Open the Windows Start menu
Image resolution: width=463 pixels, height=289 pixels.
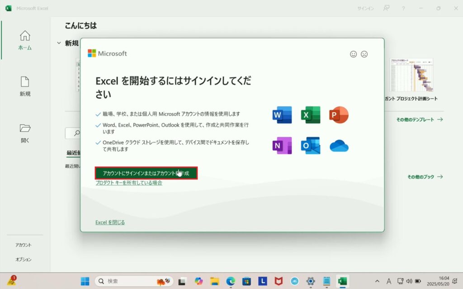coord(85,281)
